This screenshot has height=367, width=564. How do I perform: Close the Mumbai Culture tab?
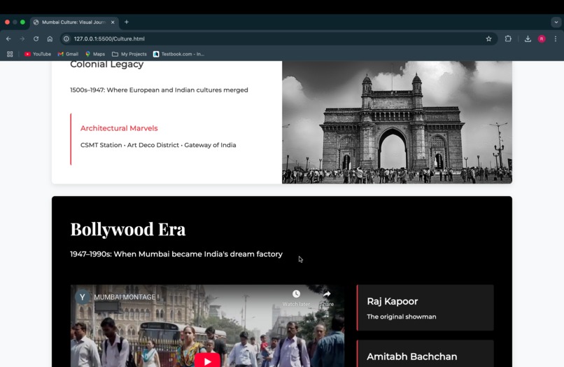113,22
